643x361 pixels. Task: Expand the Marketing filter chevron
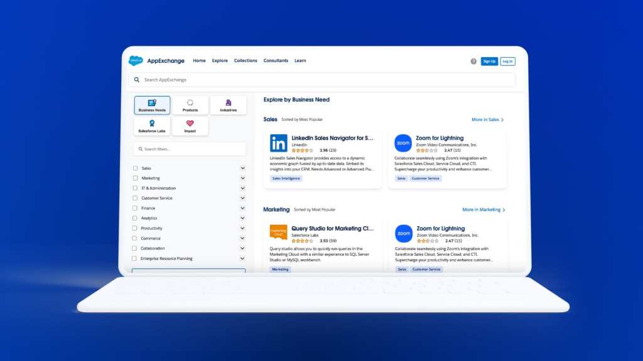[x=242, y=178]
